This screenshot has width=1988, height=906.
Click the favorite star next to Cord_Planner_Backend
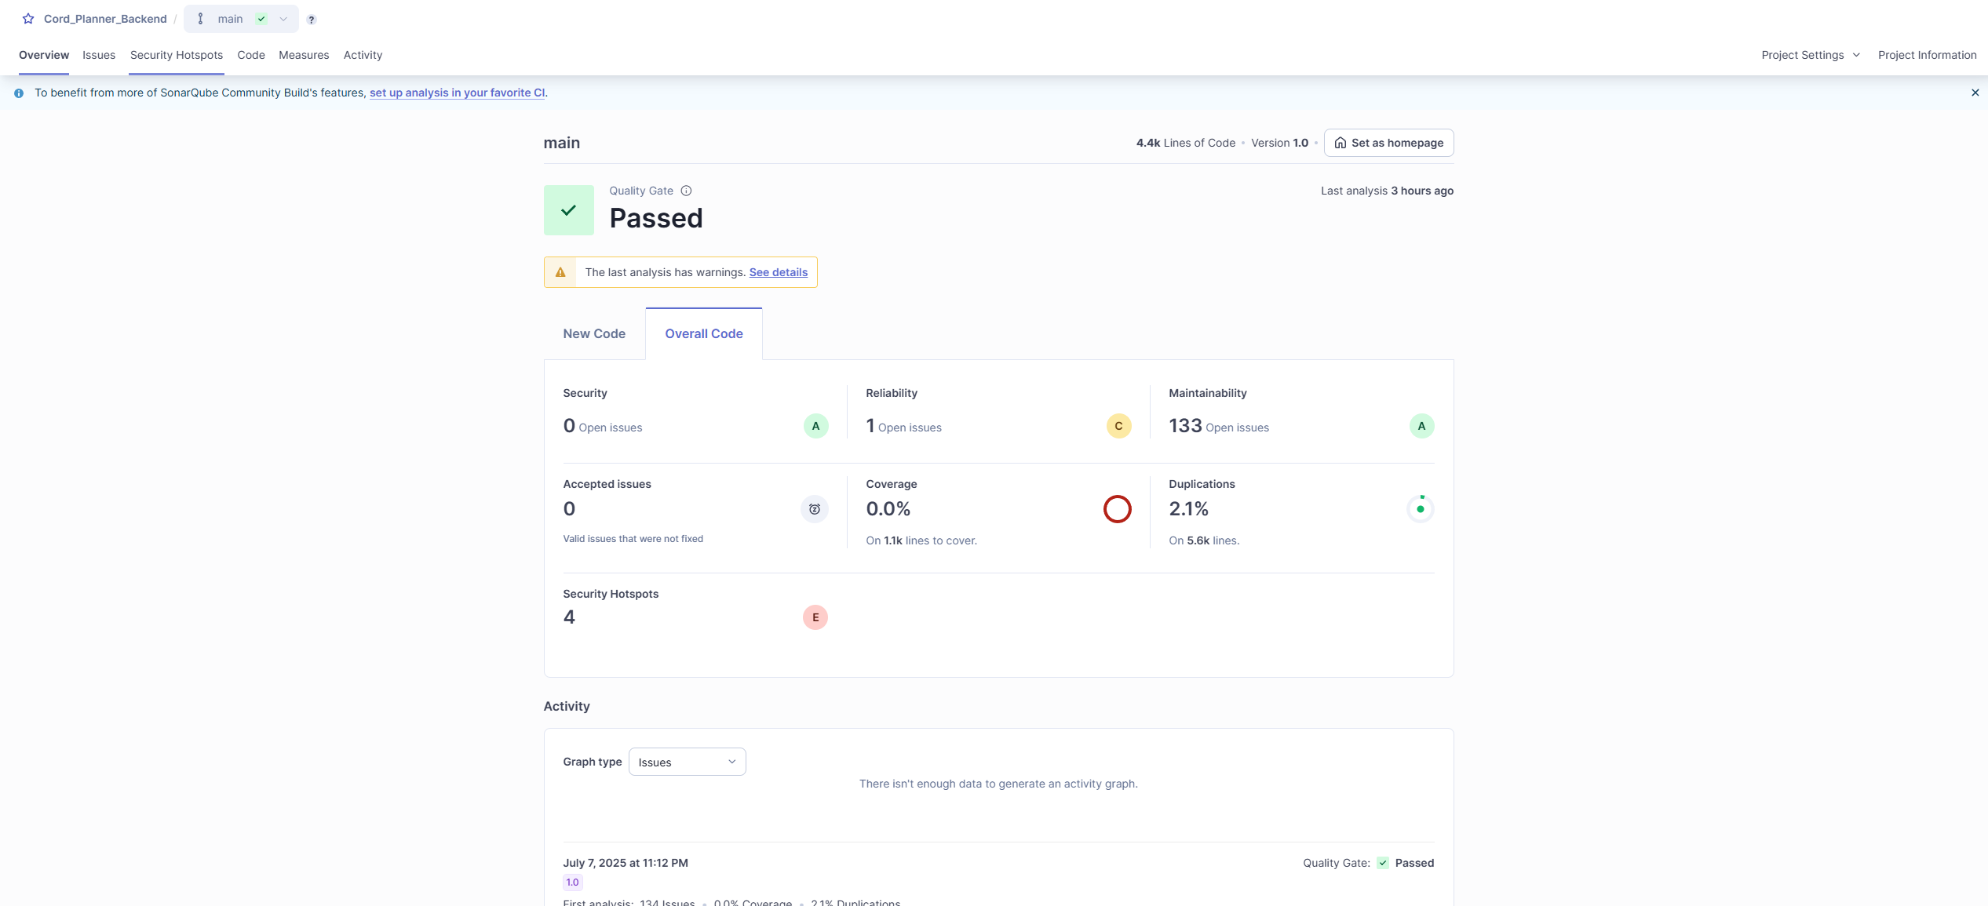pos(28,19)
